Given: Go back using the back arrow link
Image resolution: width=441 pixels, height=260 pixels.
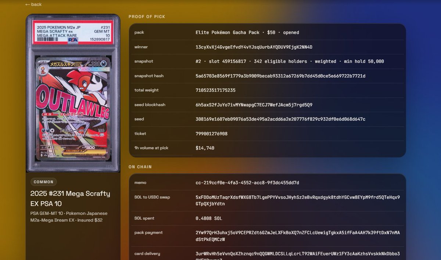Looking at the screenshot, I should 33,4.
